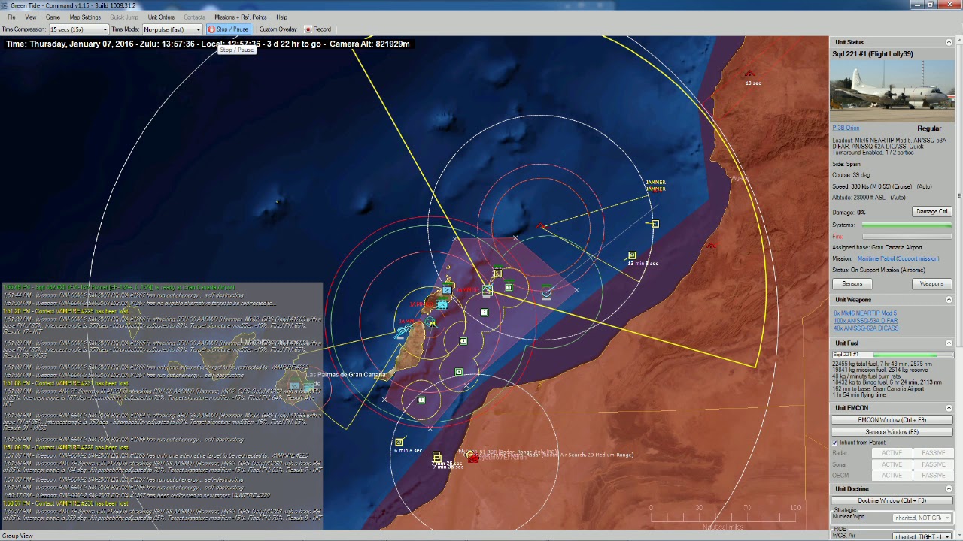Set Sonar emissions to ACTIVE
The height and width of the screenshot is (541, 963).
pos(892,464)
